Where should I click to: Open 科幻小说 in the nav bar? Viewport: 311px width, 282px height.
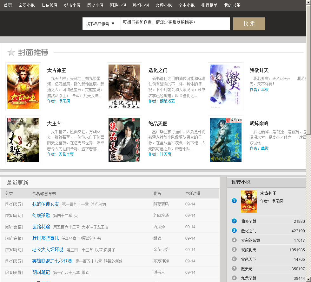tap(141, 5)
